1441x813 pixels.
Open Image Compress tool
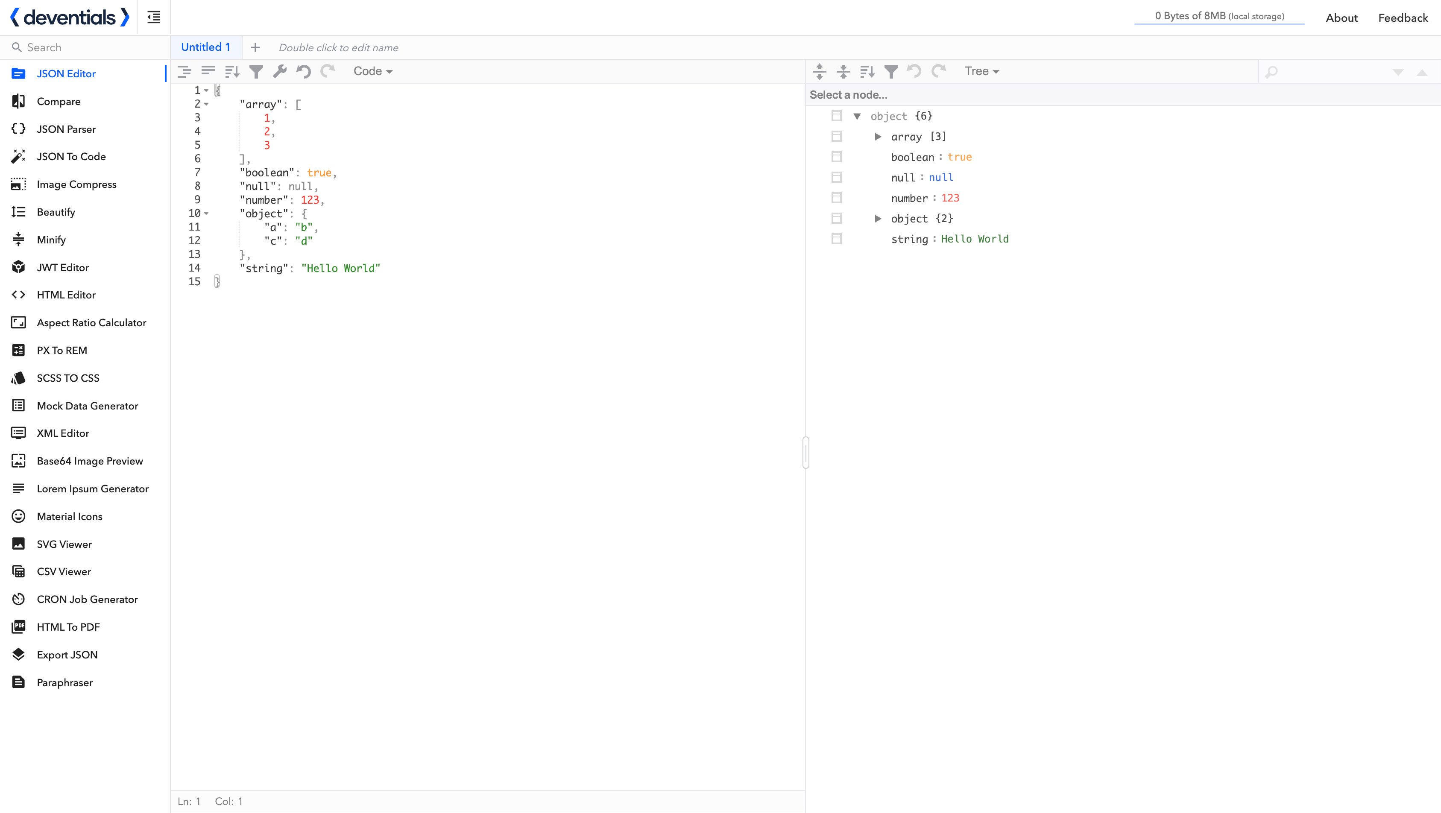tap(85, 184)
